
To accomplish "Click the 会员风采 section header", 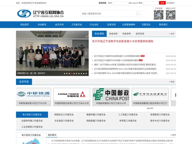I will click(x=24, y=82).
